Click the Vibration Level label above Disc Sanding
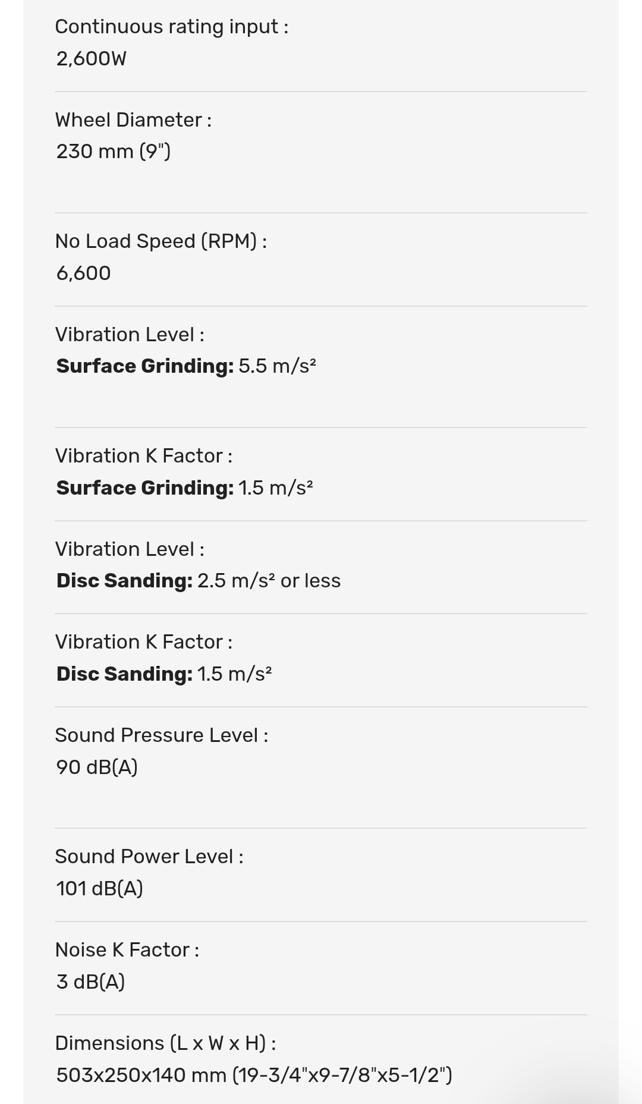Viewport: 642px width, 1104px height. [x=130, y=549]
